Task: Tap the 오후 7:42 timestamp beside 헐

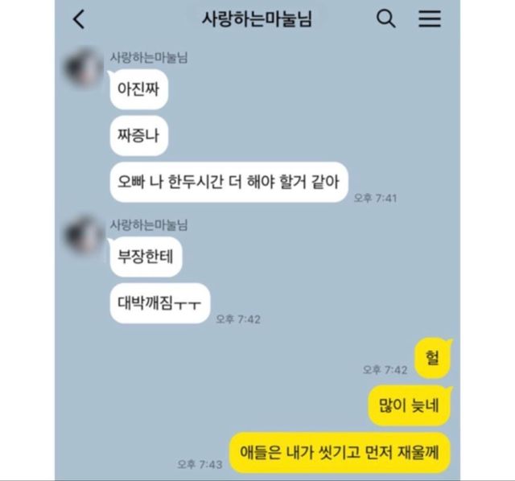Action: click(385, 370)
